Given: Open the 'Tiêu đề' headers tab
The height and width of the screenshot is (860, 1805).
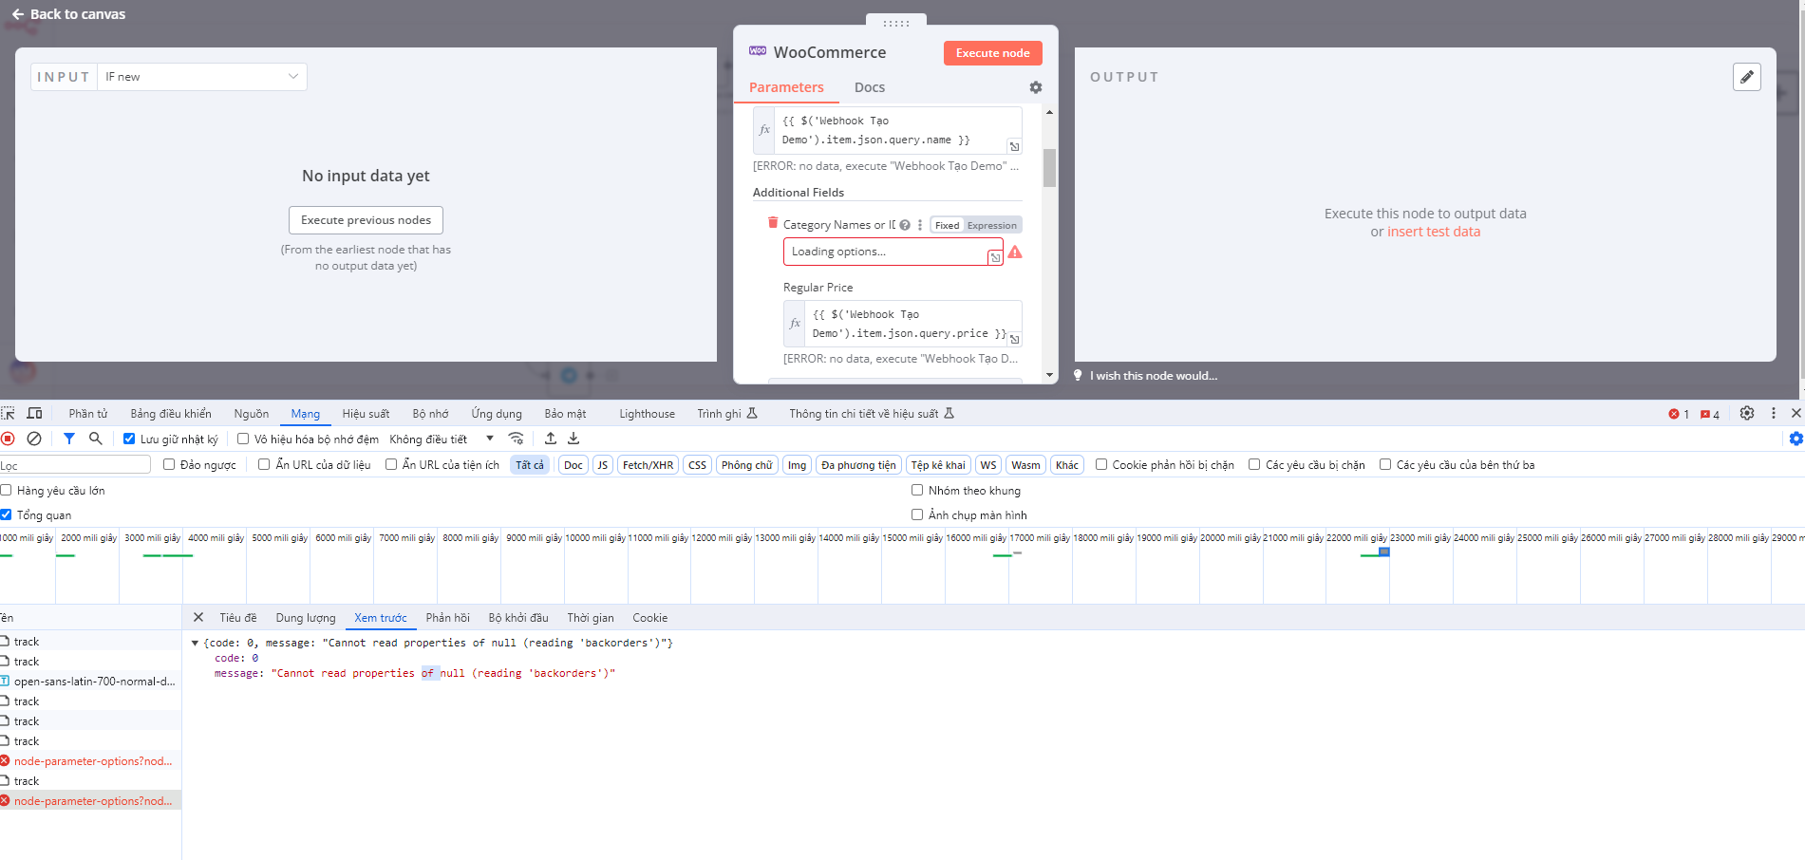Looking at the screenshot, I should [238, 617].
